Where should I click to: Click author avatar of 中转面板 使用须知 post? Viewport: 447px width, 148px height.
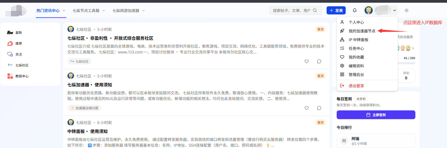pyautogui.click(x=71, y=122)
